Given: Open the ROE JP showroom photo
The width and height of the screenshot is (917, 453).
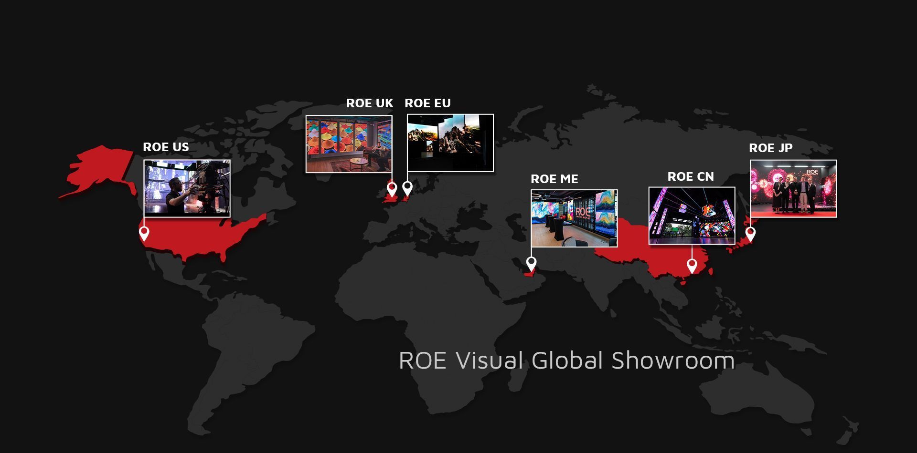Looking at the screenshot, I should coord(793,188).
